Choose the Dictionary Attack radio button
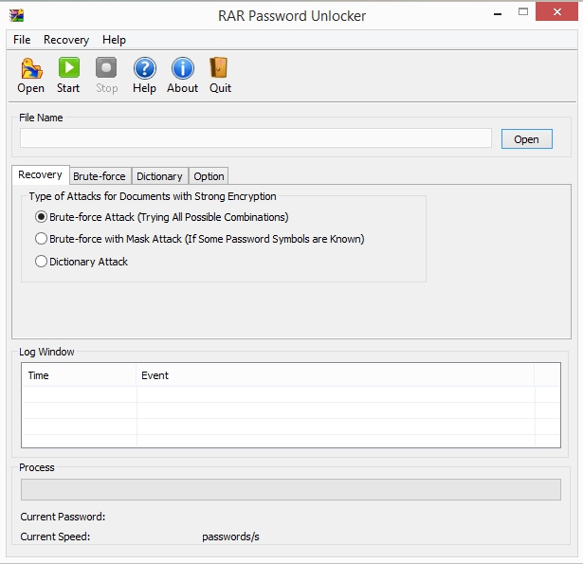The height and width of the screenshot is (564, 583). [x=41, y=262]
